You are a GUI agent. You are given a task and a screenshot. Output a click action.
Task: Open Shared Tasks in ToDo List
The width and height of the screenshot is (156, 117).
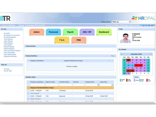pos(8,71)
